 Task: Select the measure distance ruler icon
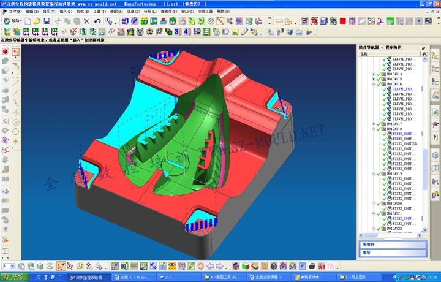pos(279,21)
